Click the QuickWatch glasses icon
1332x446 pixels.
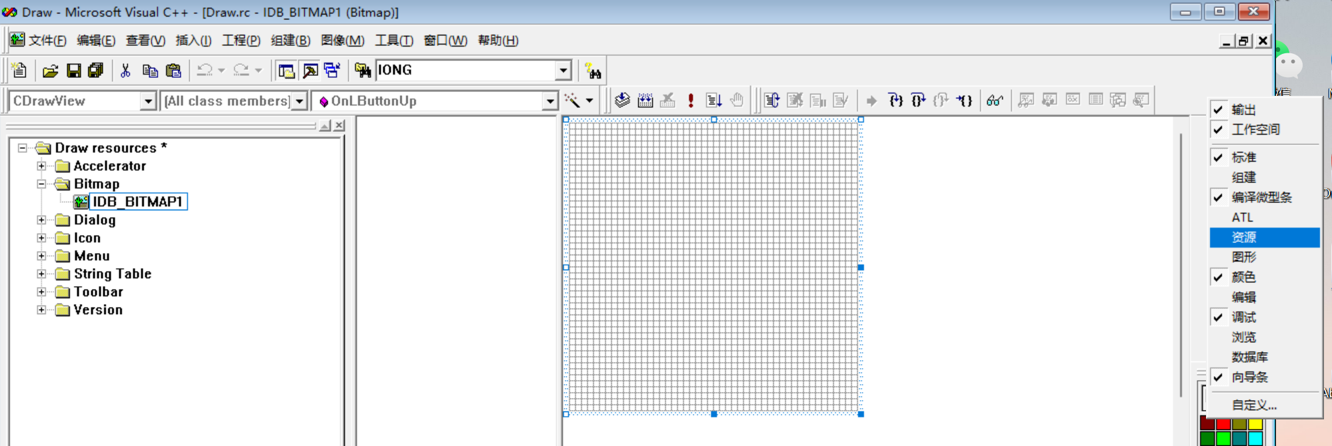(995, 101)
